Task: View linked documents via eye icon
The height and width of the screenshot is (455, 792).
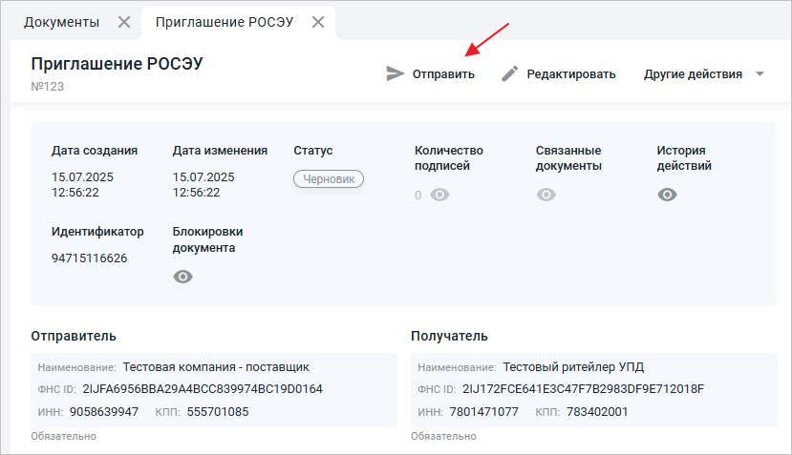Action: pos(546,195)
